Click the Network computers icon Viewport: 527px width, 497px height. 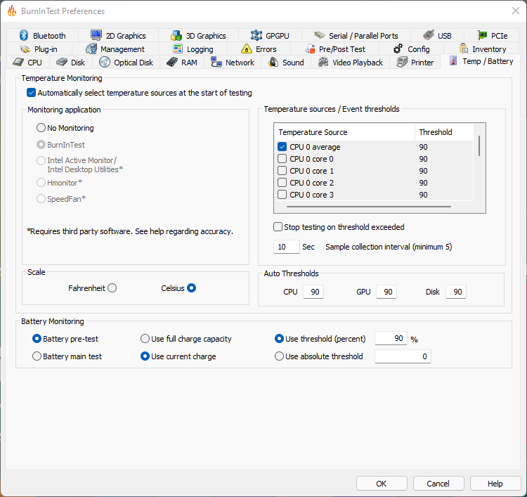tap(216, 62)
